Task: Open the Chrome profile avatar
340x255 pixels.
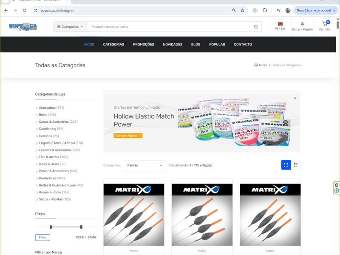Action: pos(288,10)
